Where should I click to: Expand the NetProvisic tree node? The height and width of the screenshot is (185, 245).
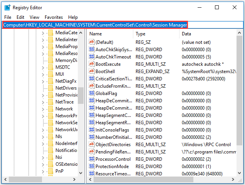pyautogui.click(x=43, y=95)
